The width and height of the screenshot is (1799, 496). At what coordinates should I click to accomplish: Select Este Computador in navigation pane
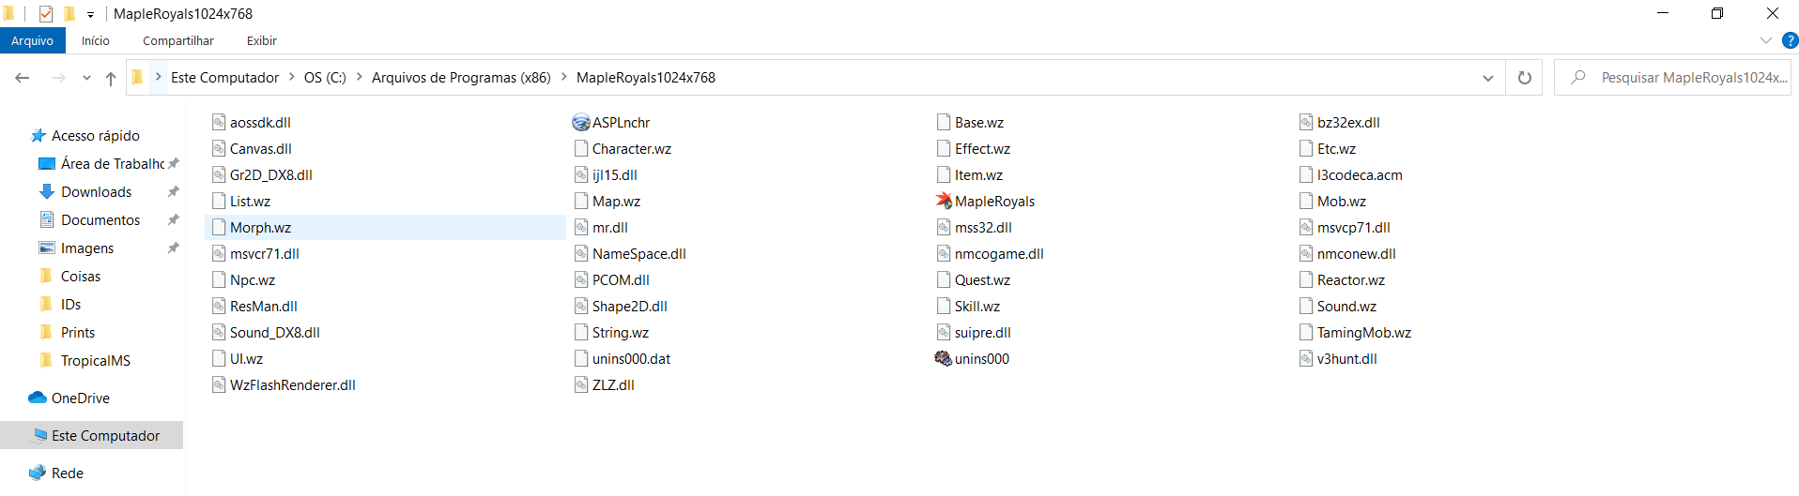click(x=105, y=435)
